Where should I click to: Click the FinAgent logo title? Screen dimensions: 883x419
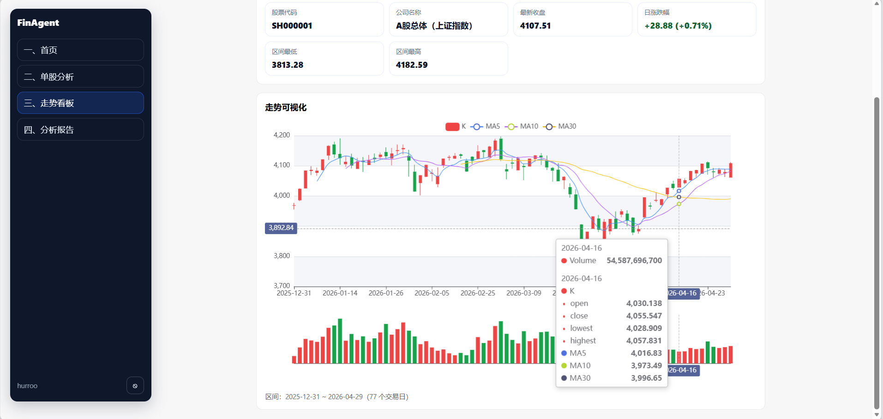coord(38,23)
